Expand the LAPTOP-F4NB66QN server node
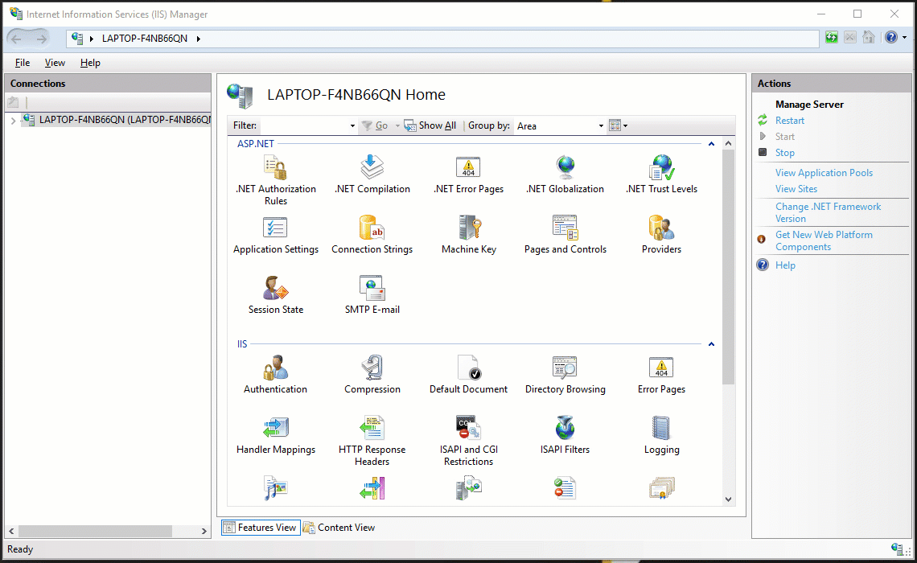 [13, 121]
